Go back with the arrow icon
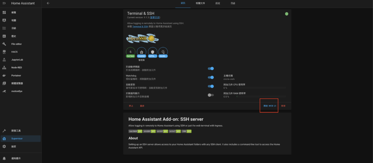The height and width of the screenshot is (163, 373). (x=48, y=3)
